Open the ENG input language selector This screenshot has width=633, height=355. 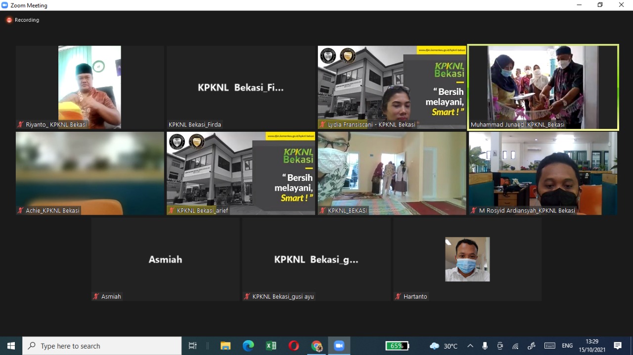(x=567, y=346)
